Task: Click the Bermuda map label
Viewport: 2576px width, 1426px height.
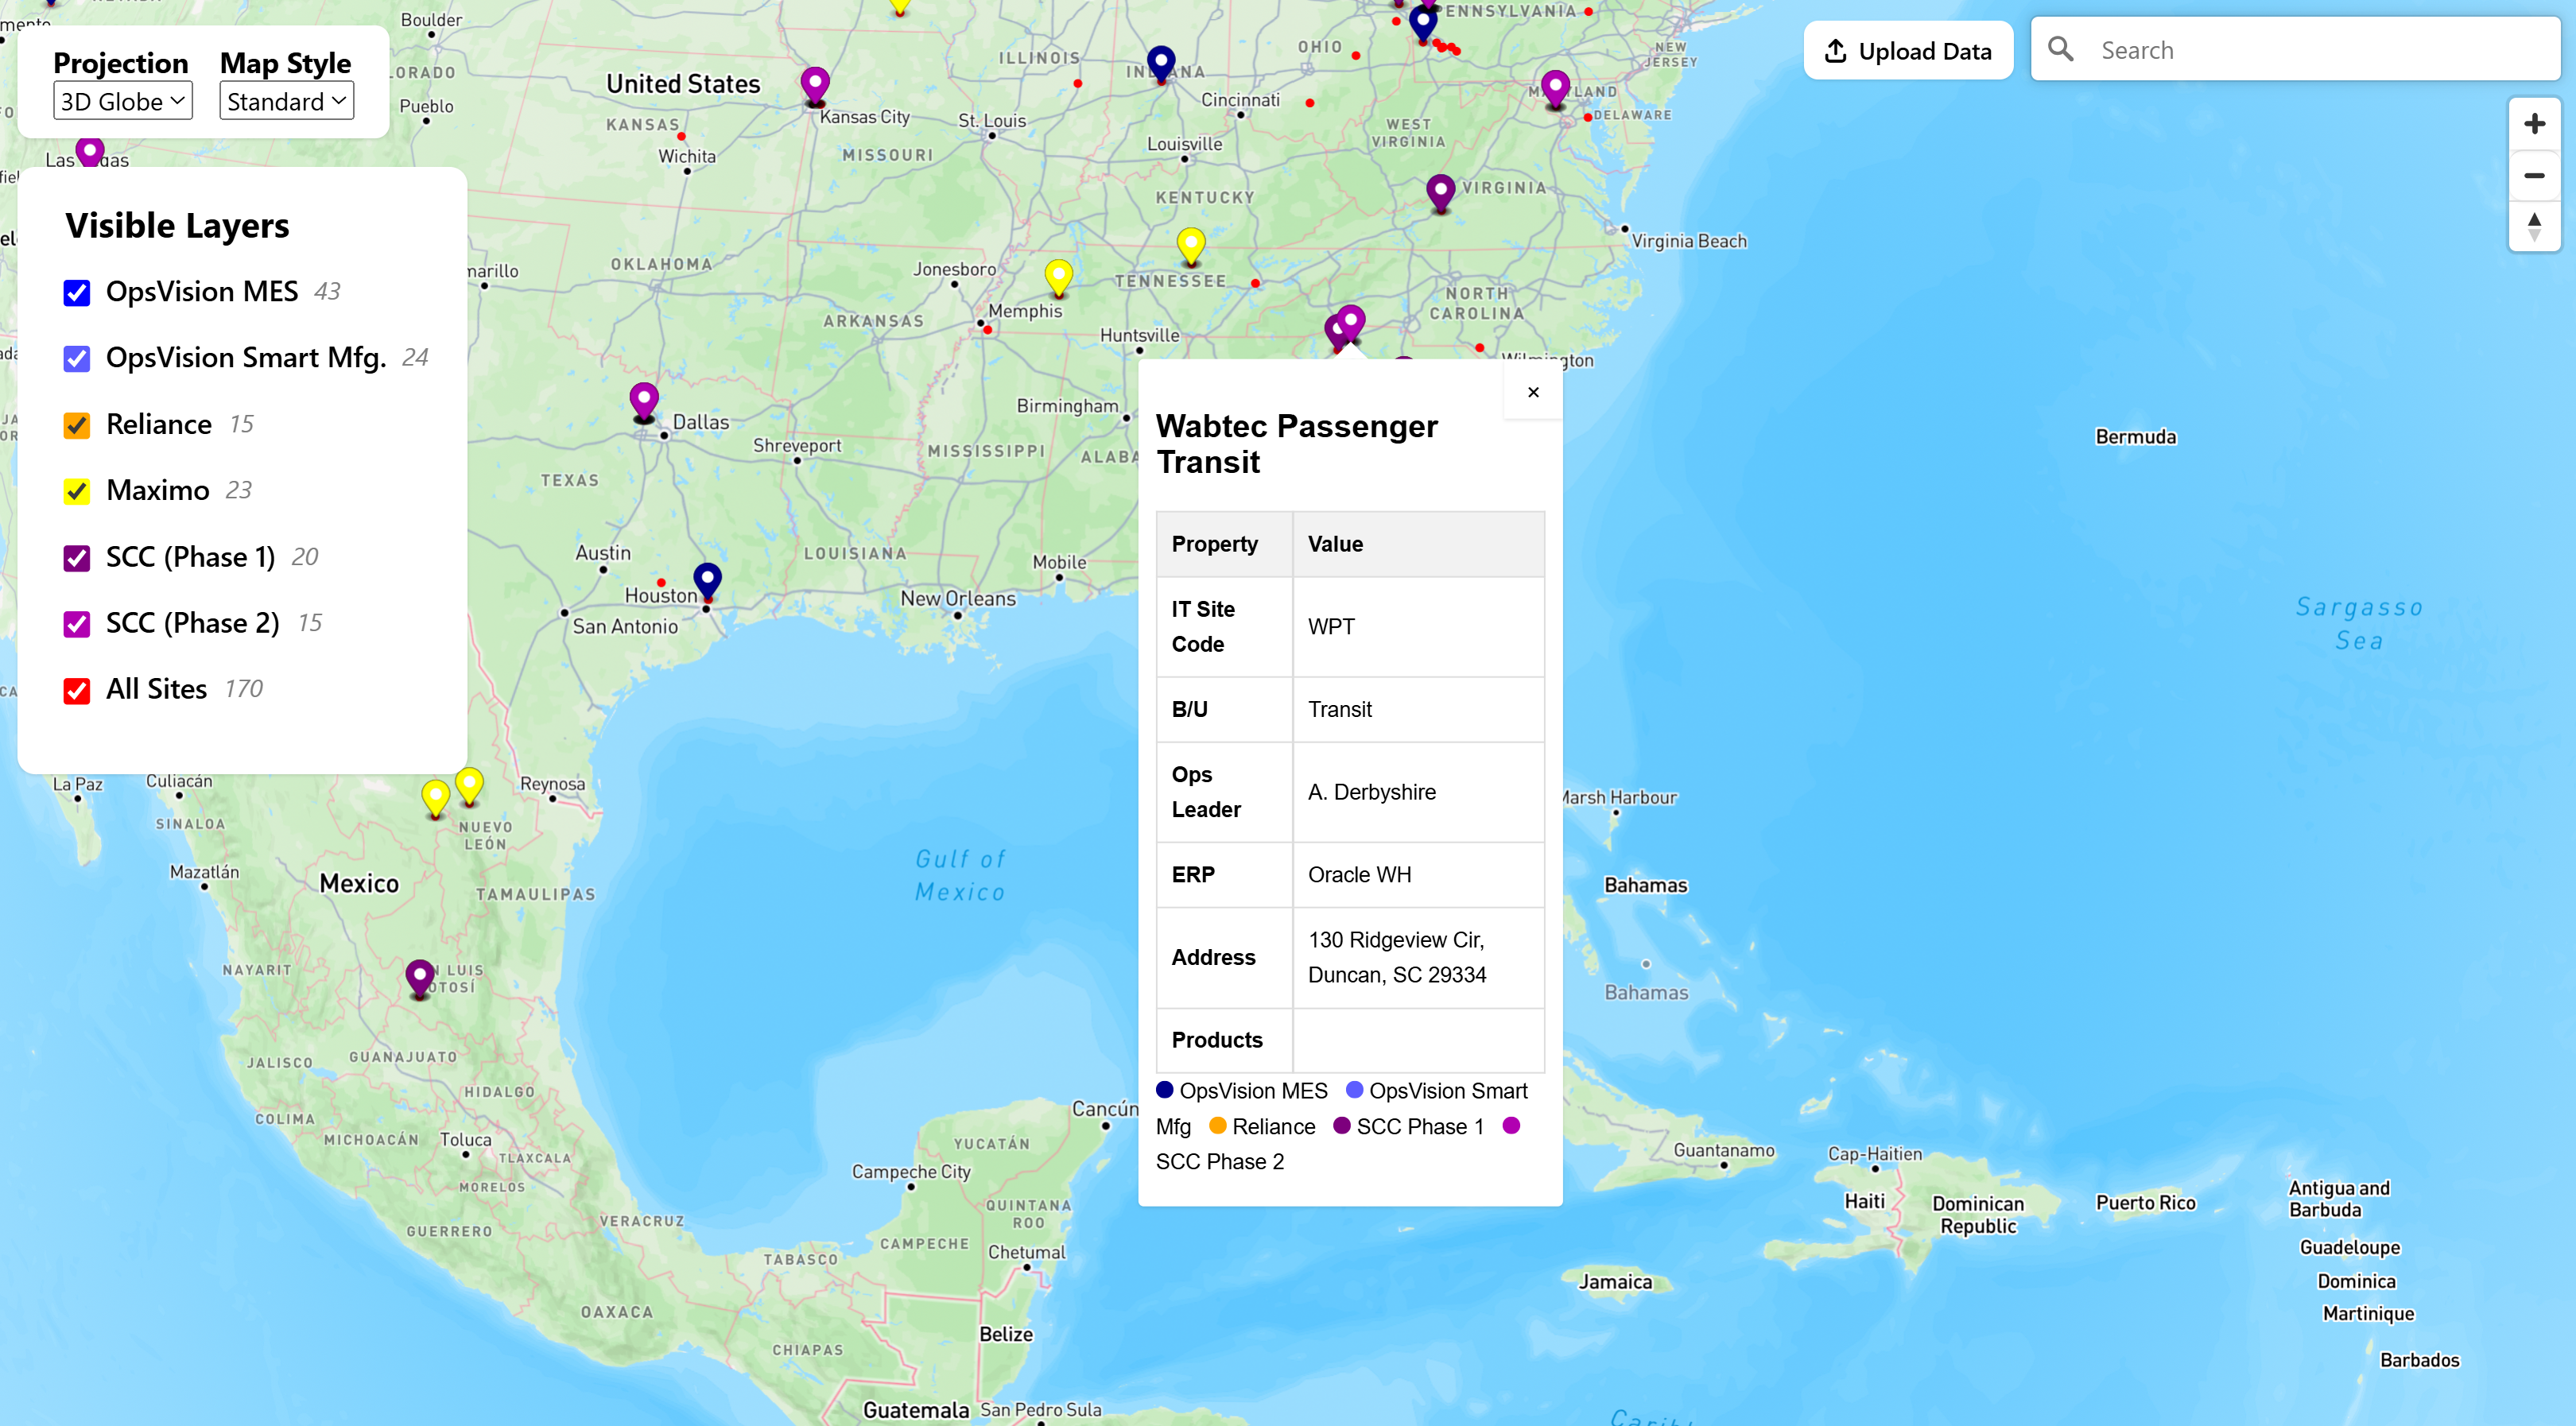Action: point(2135,437)
